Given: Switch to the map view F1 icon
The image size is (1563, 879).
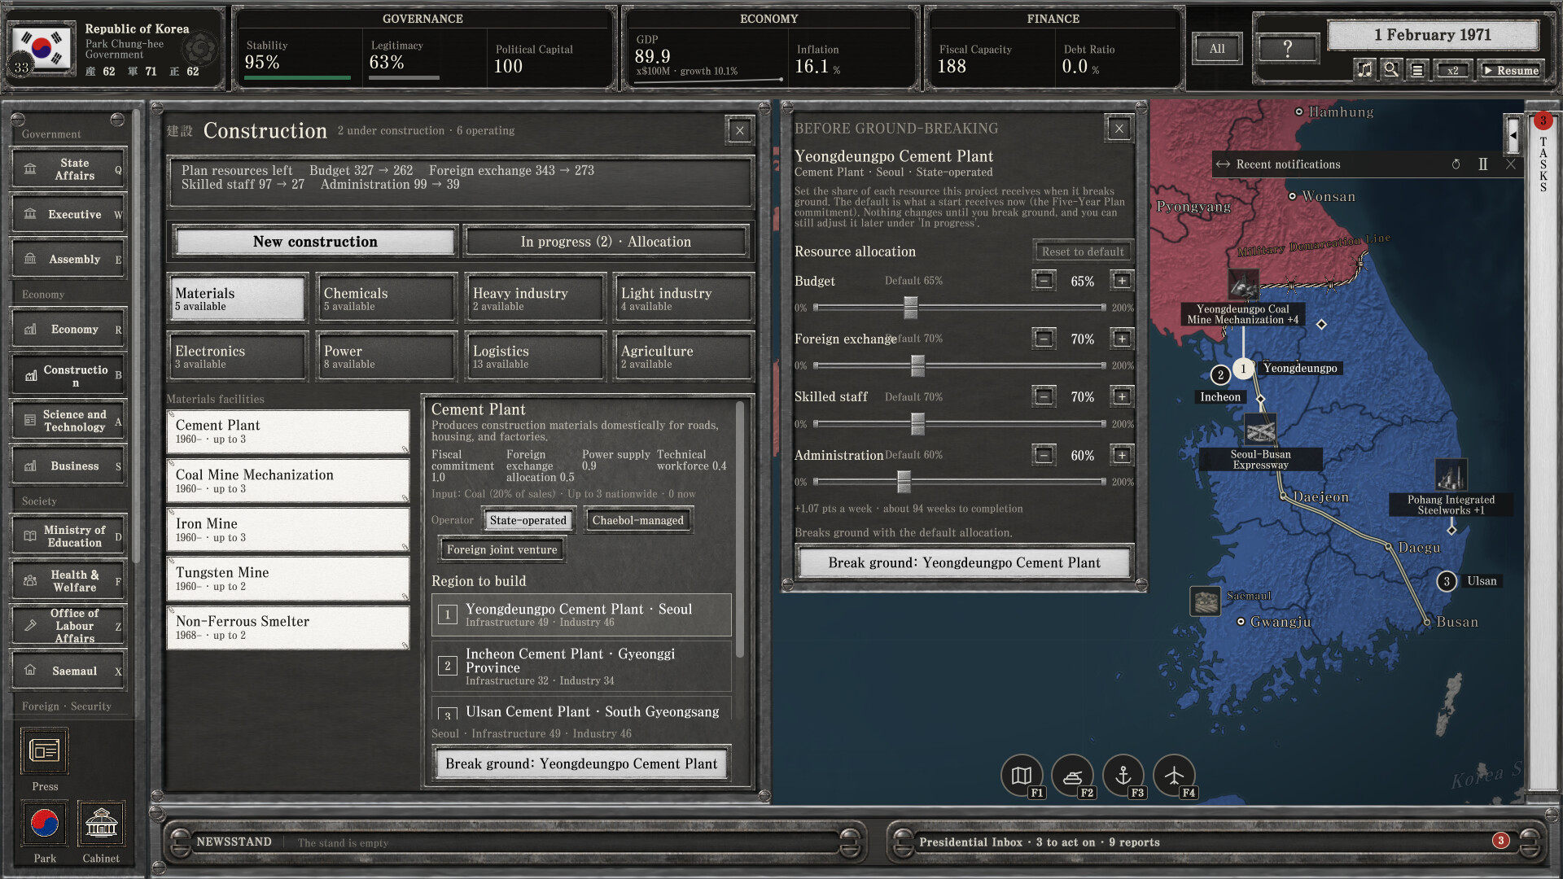Looking at the screenshot, I should (1021, 776).
